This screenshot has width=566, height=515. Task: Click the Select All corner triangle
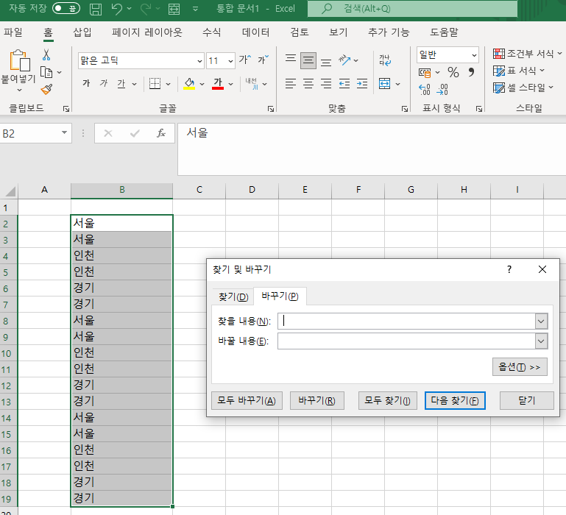click(x=10, y=191)
